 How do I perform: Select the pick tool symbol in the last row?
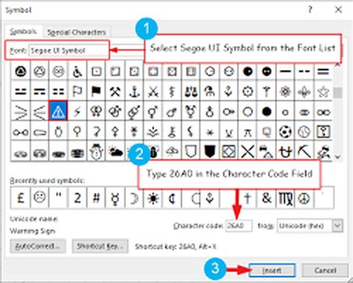305,151
